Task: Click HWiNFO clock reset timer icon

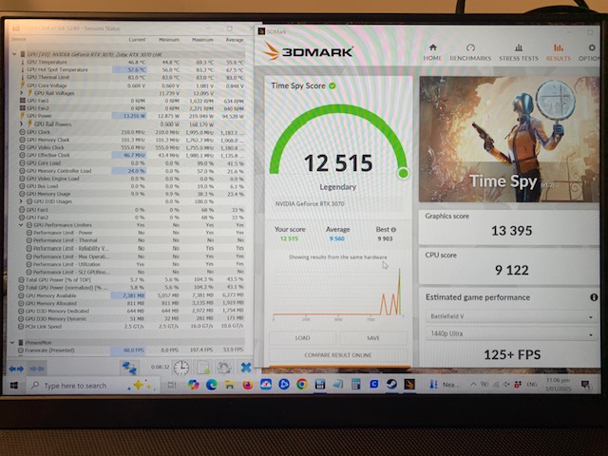Action: 181,368
